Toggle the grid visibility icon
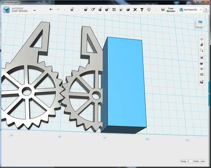 (x=202, y=75)
